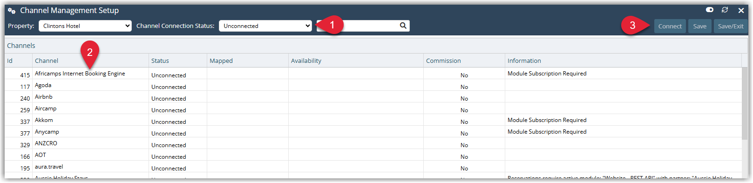The width and height of the screenshot is (753, 183).
Task: Click Unconnected status in ANZCRO row
Action: pos(169,145)
